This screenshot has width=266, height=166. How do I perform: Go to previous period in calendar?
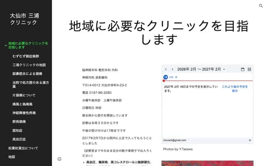coord(166,69)
